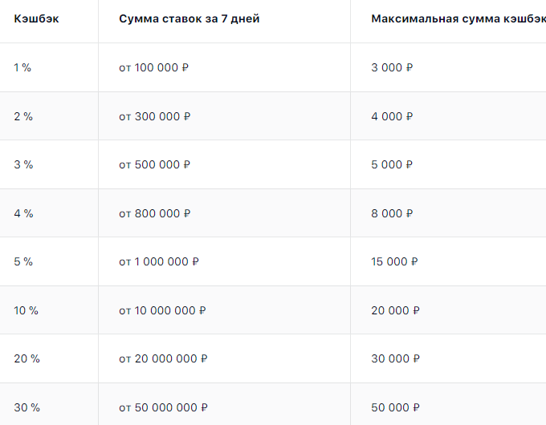Click the 2 % cashback cell

click(x=23, y=116)
